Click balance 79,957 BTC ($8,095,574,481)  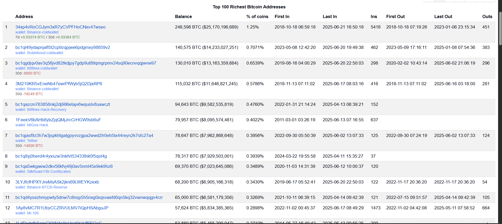tap(204, 120)
